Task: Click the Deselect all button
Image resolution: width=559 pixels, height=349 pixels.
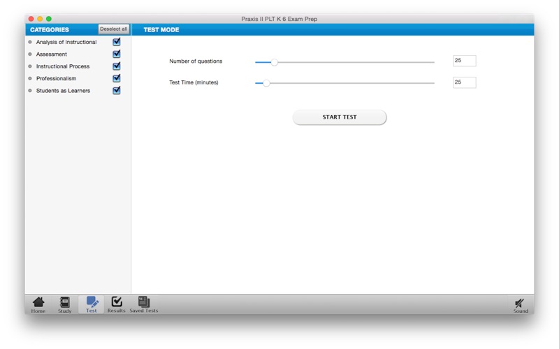Action: [114, 29]
